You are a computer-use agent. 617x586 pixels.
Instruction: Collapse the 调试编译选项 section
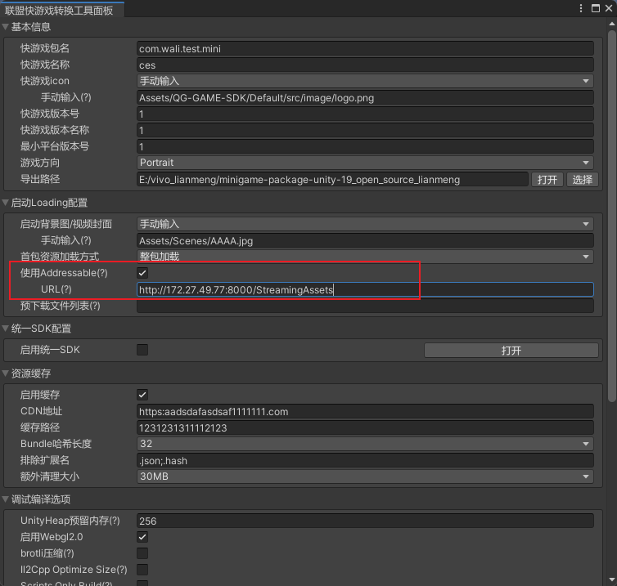(x=6, y=499)
